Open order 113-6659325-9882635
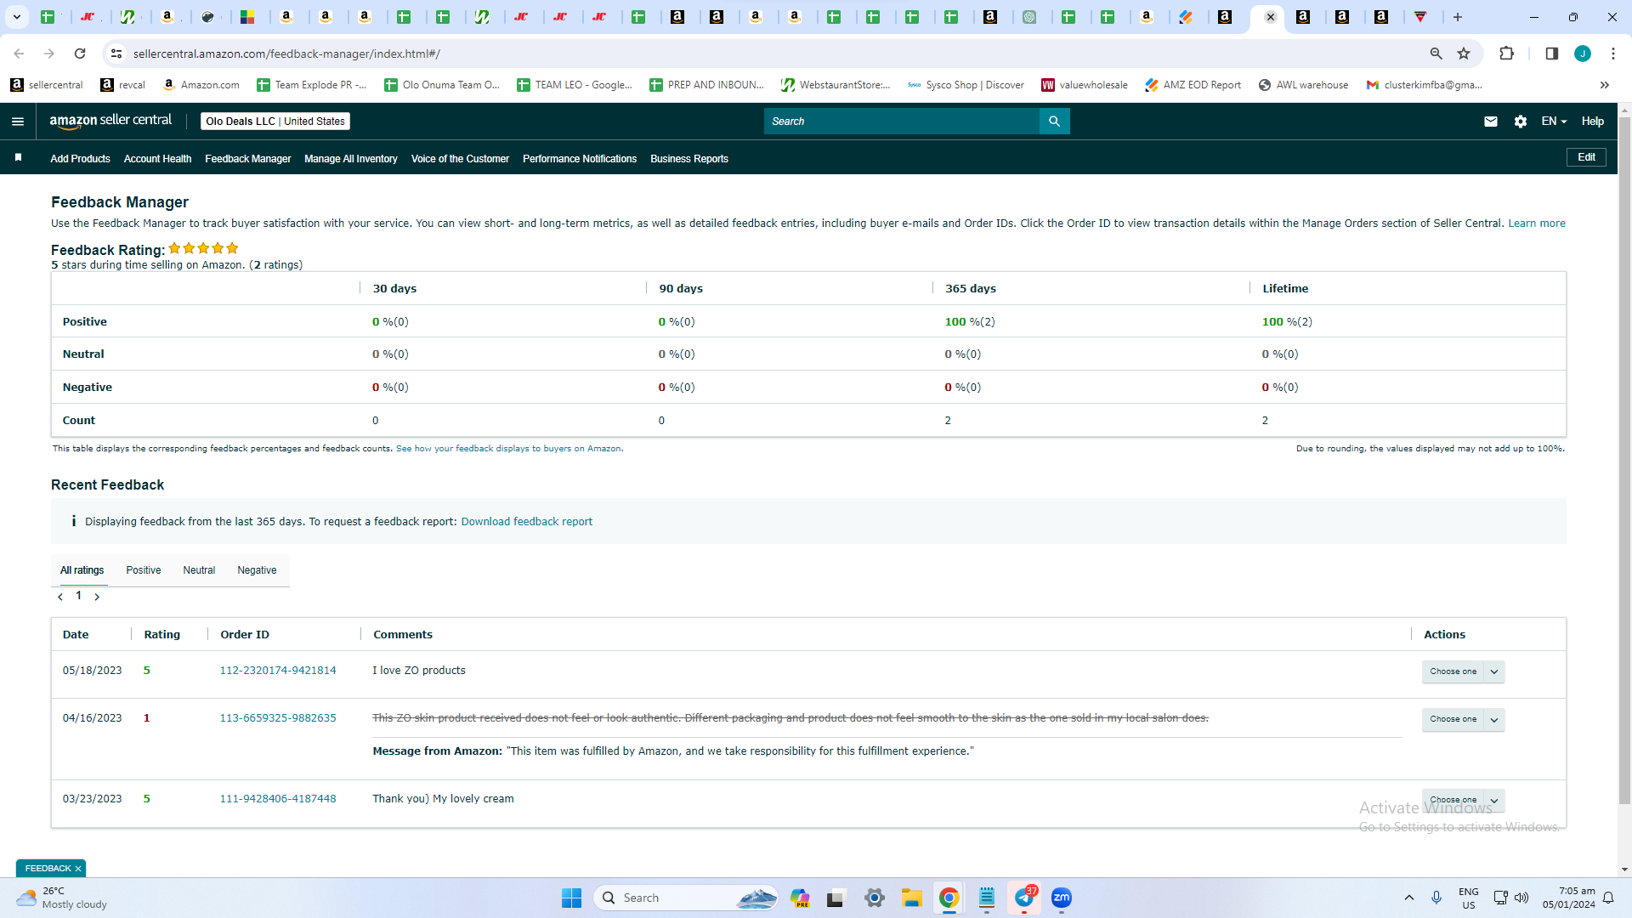The image size is (1632, 918). coord(278,718)
